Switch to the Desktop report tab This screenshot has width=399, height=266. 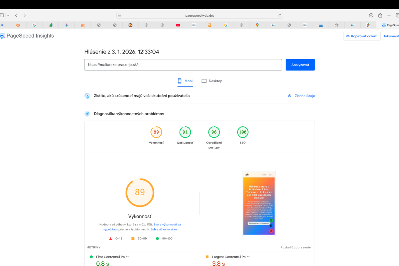pos(212,81)
